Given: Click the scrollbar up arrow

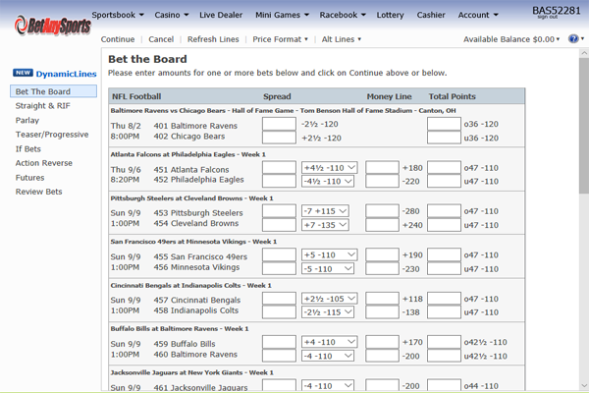Looking at the screenshot, I should click(584, 53).
